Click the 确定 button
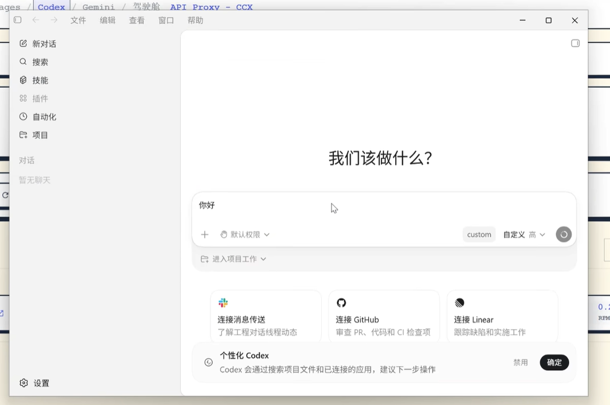 (554, 362)
